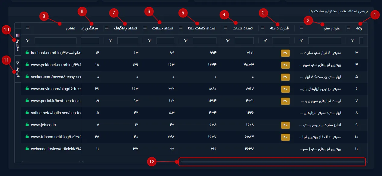This screenshot has width=382, height=176.
Task: Click the filter funnel under نشانی
Action: pyautogui.click(x=28, y=40)
